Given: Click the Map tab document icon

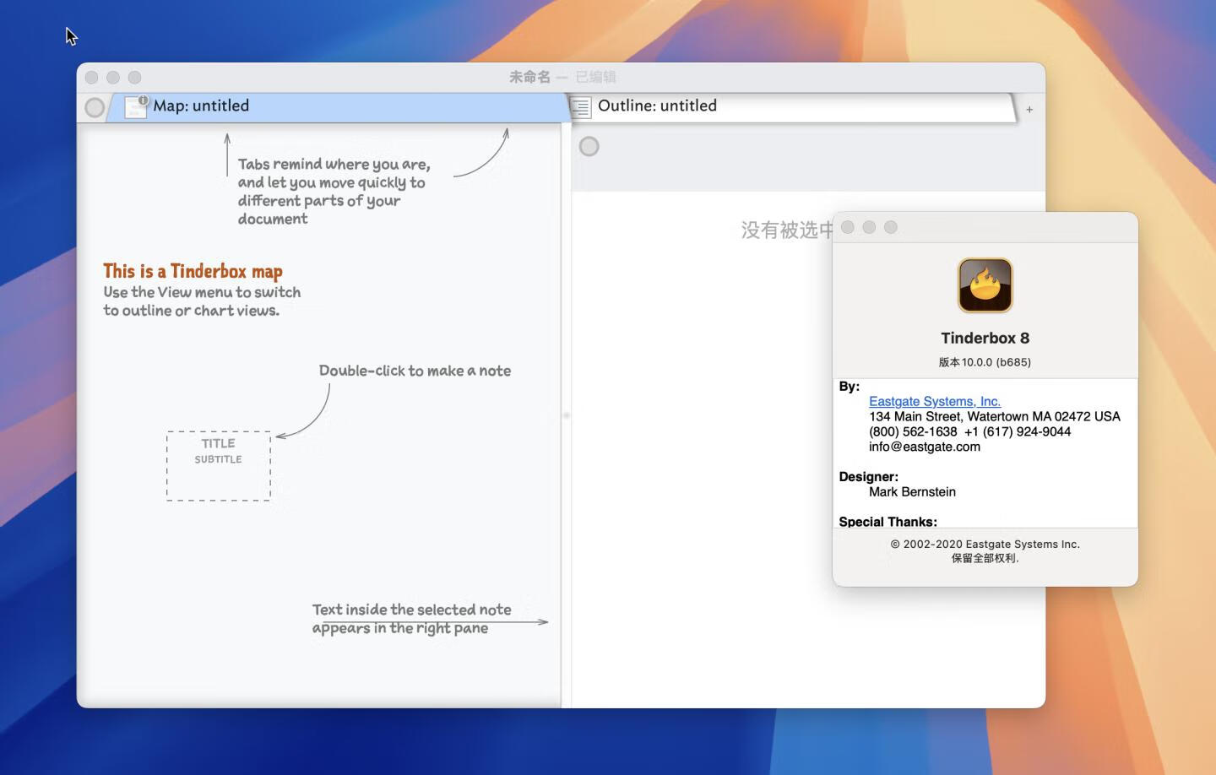Looking at the screenshot, I should pos(136,106).
